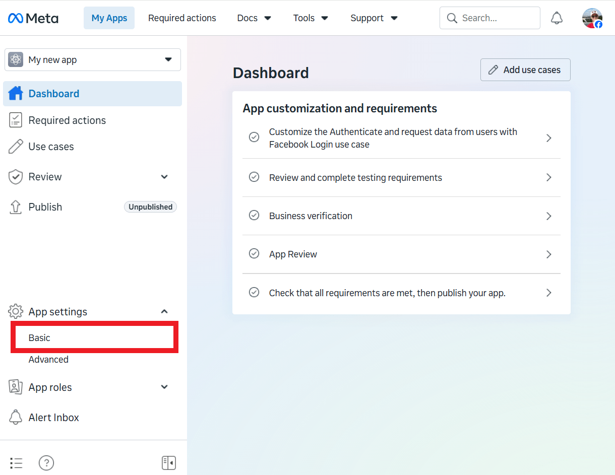
Task: Open App Review requirement
Action: 401,254
